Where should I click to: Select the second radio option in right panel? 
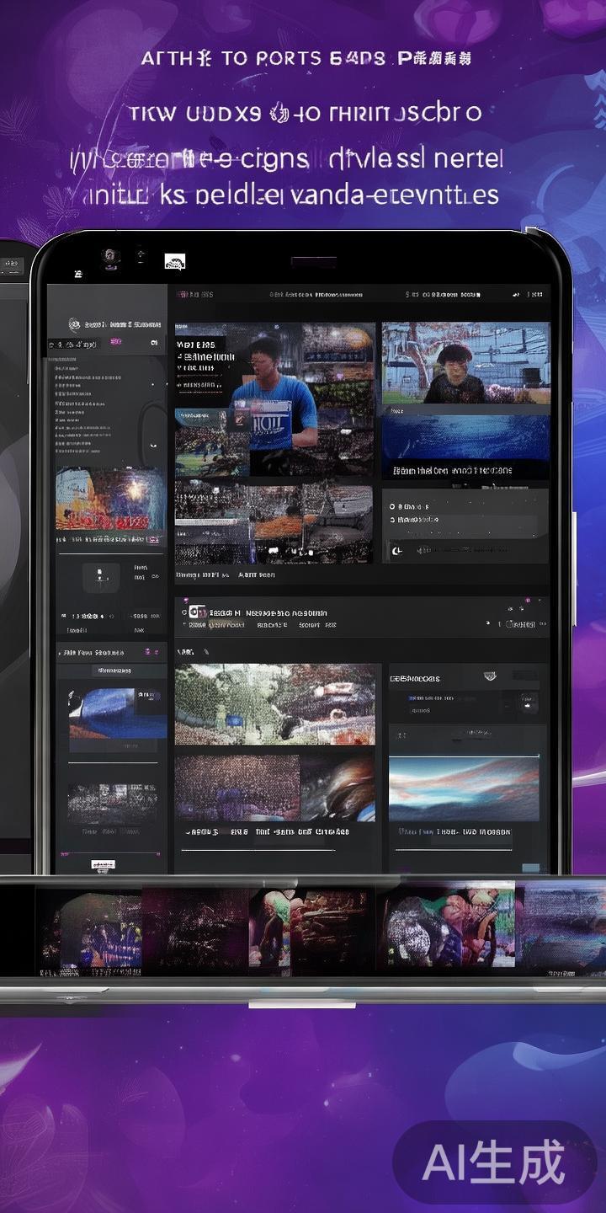point(393,521)
